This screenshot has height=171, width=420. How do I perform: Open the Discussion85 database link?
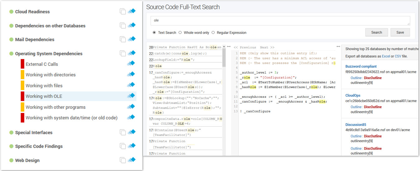(x=356, y=125)
